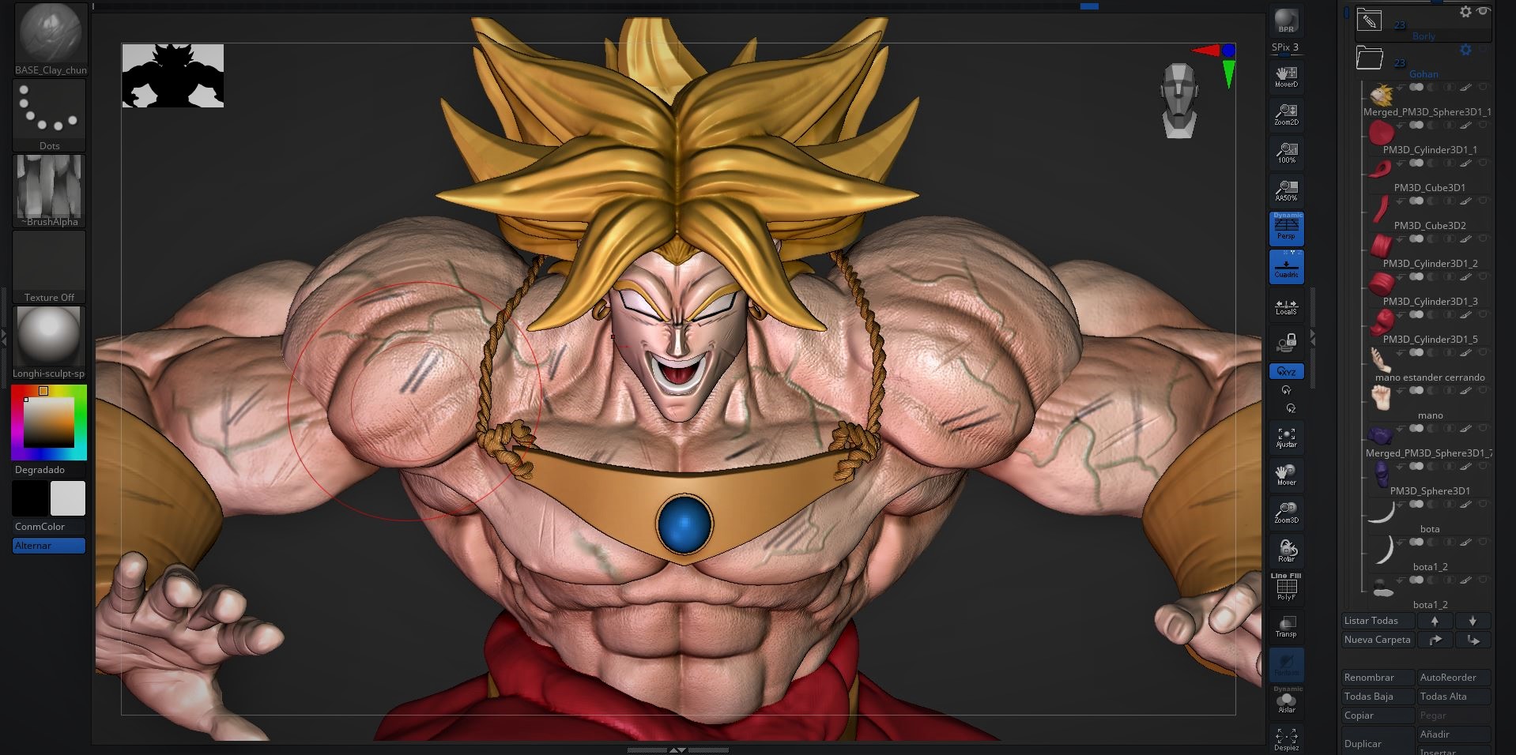
Task: Open the Texture Off texture selector
Action: (50, 267)
